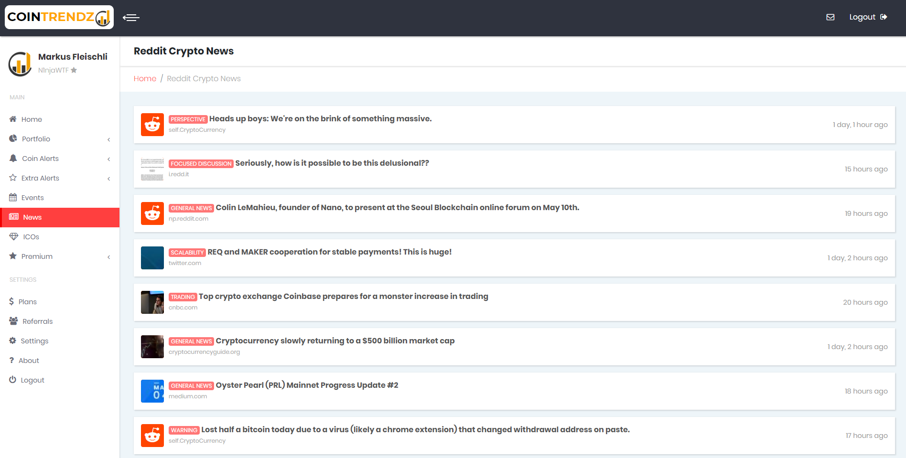Click the WARNING tag label

coord(184,430)
